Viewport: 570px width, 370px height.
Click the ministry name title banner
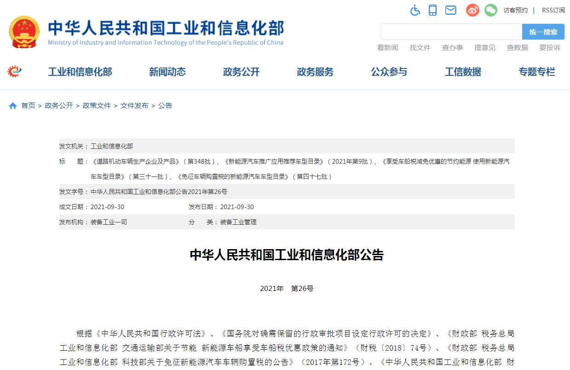166,27
